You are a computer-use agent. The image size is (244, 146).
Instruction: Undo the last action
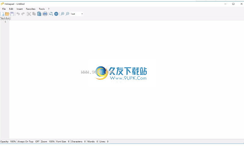click(18, 14)
